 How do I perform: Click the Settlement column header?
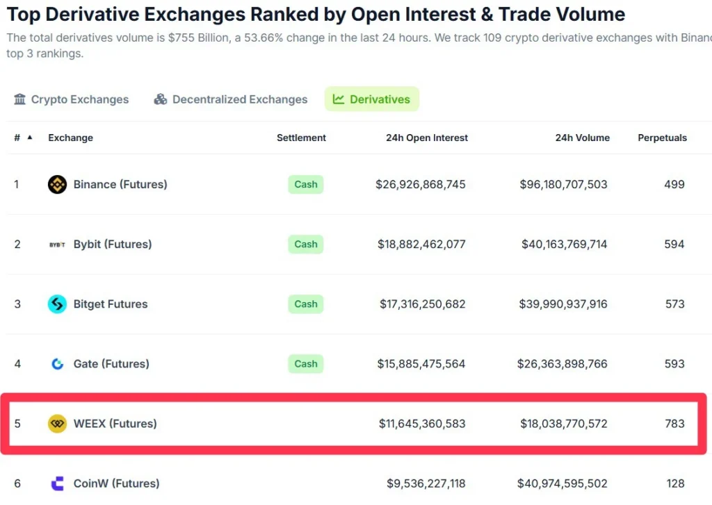[x=301, y=138]
